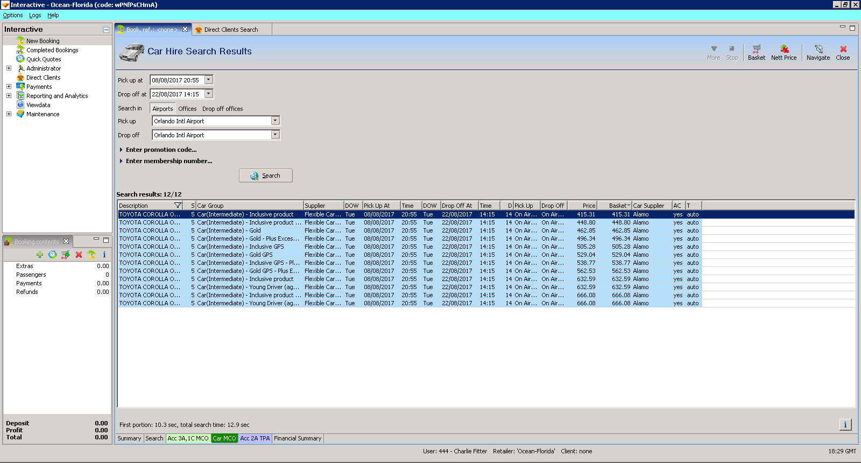Switch to the Direct Clients Search tab
The width and height of the screenshot is (861, 463).
point(231,30)
